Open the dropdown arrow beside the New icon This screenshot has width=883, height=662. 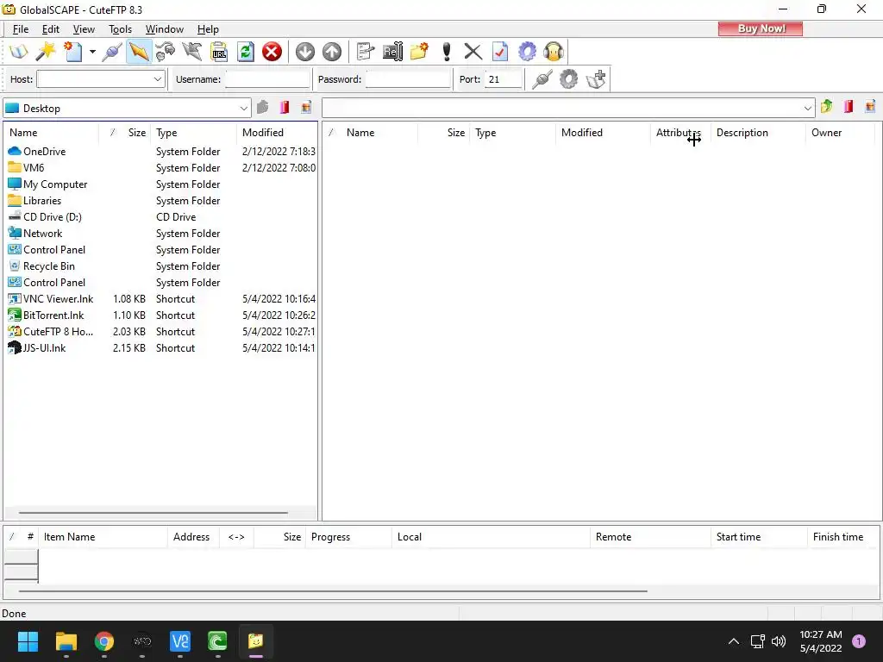tap(92, 52)
